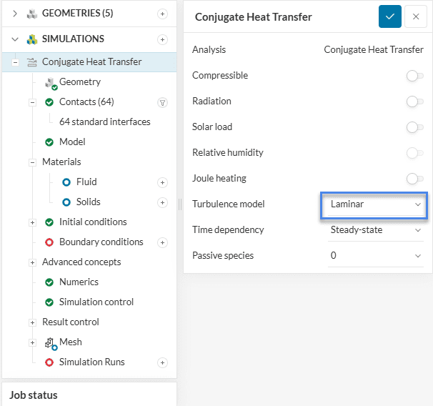Click the plus icon beside Simulations
433x406 pixels.
(162, 39)
